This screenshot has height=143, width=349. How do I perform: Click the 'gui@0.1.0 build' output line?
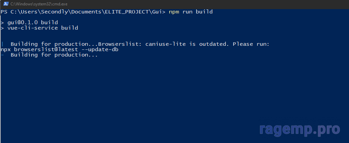[33, 23]
